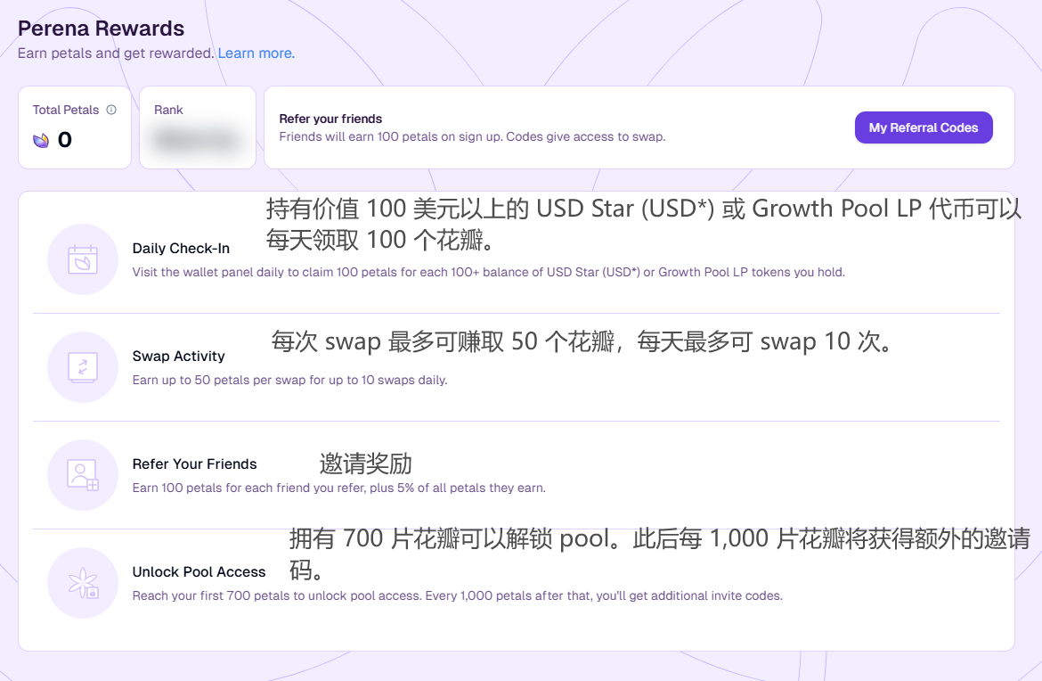
Task: Click Earn 100 petals for each friend text
Action: [339, 488]
